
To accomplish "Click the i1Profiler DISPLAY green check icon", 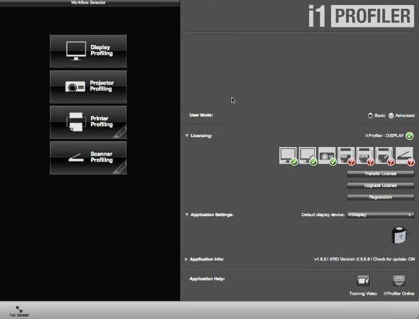I will (x=410, y=136).
